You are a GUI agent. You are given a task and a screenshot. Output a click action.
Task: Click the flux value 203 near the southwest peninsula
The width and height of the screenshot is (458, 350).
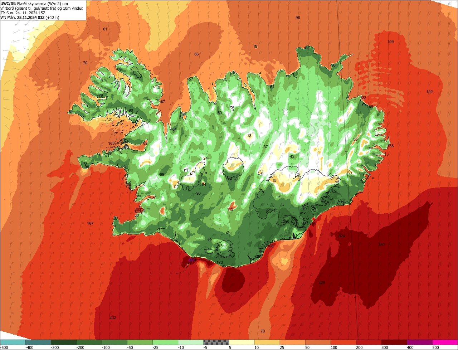point(138,209)
